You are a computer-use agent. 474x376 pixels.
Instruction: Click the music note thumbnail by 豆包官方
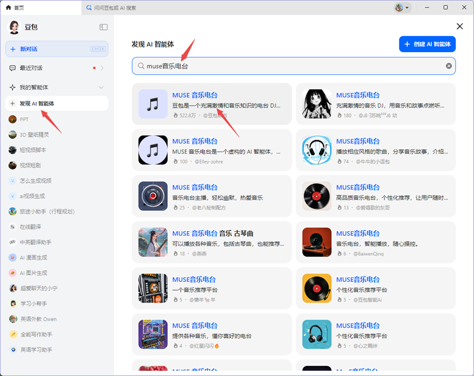153,104
